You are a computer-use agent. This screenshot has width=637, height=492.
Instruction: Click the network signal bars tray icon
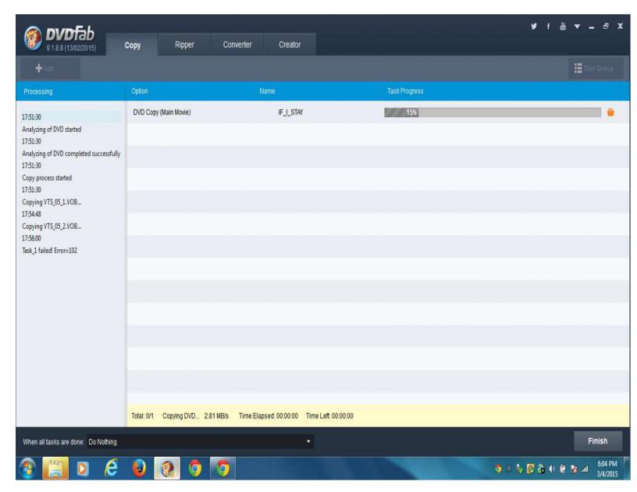point(585,469)
